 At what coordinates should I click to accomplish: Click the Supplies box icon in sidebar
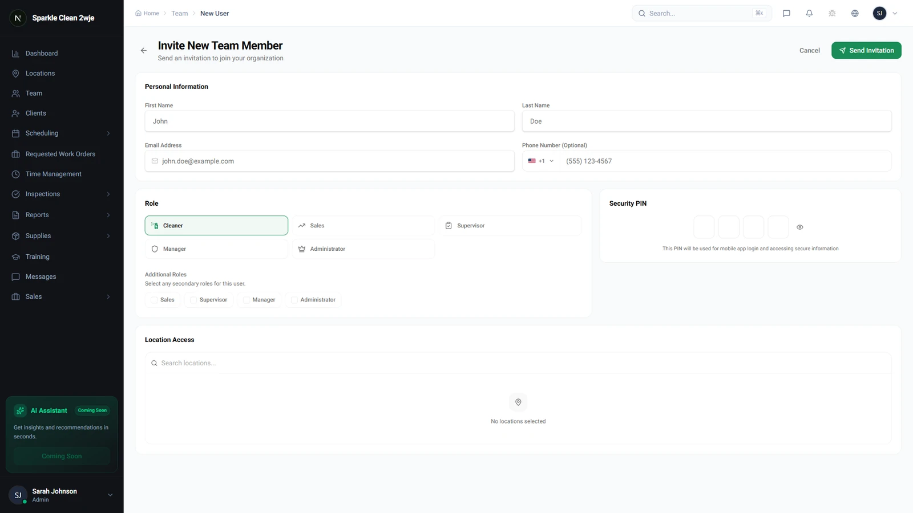click(15, 236)
